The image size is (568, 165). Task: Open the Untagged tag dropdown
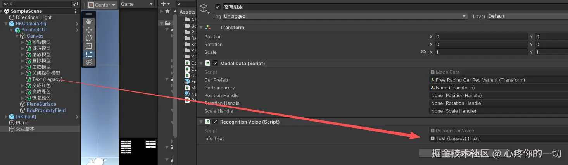click(x=345, y=16)
